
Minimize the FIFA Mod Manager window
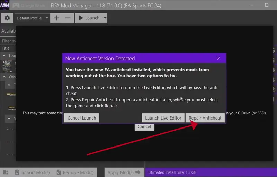pyautogui.click(x=252, y=5)
